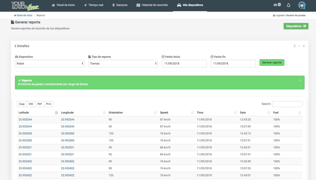
Task: Click the refresh icon in Detalles panel
Action: pyautogui.click(x=295, y=46)
